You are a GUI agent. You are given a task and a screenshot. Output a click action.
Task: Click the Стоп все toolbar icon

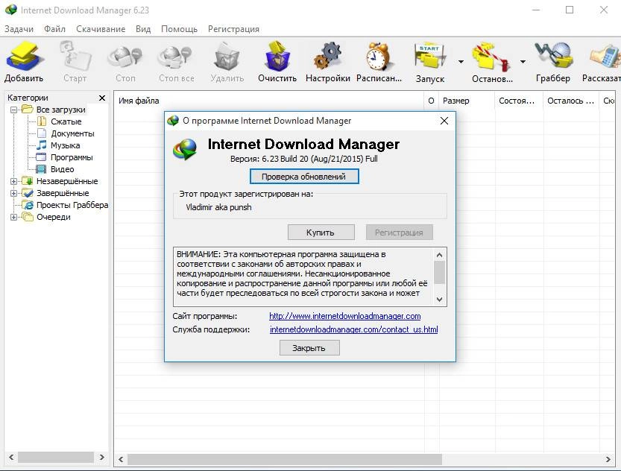[x=175, y=57]
